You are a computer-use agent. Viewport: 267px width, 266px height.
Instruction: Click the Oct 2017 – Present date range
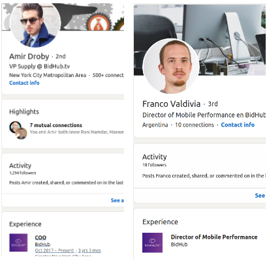tap(54, 250)
